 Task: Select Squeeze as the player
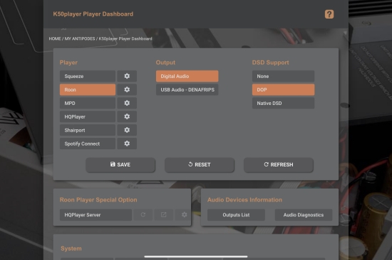tap(88, 76)
